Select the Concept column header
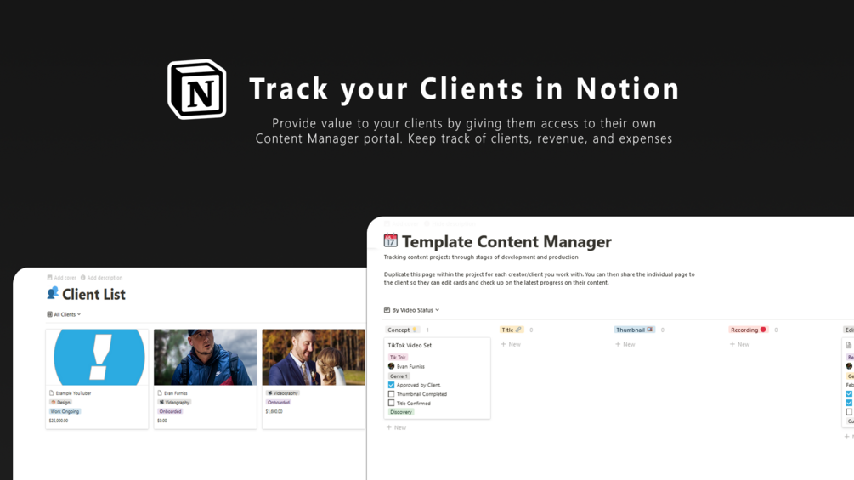 click(x=402, y=330)
